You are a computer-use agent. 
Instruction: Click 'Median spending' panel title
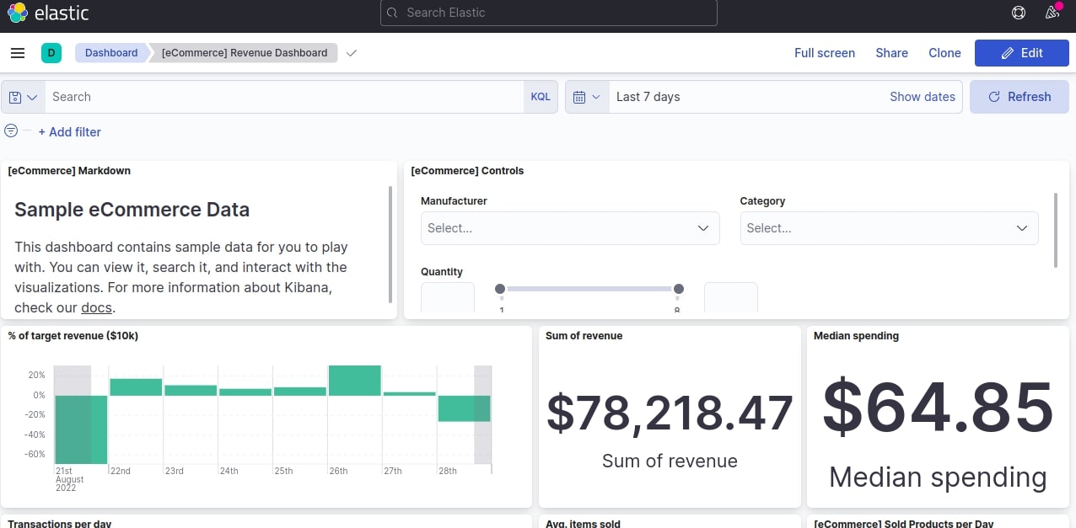click(856, 336)
